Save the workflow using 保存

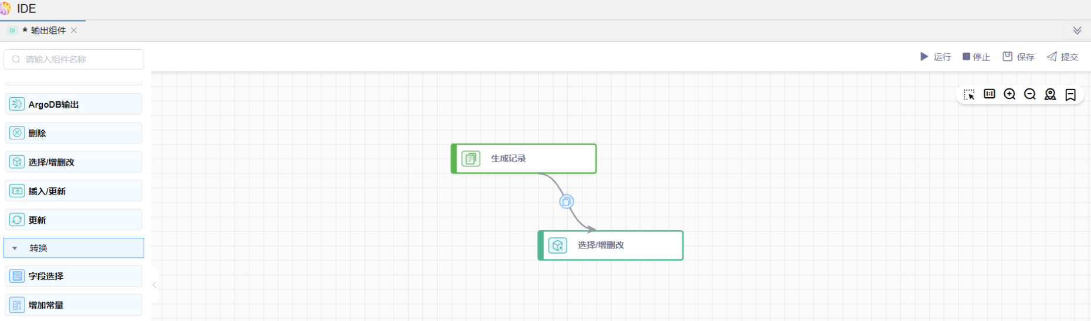coord(1018,57)
